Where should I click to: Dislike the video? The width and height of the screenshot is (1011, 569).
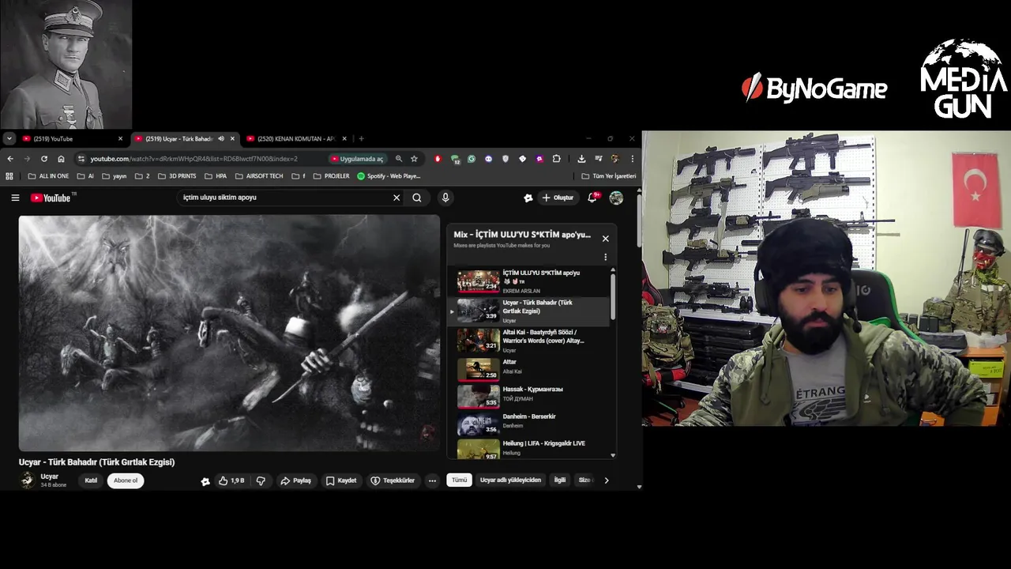261,480
